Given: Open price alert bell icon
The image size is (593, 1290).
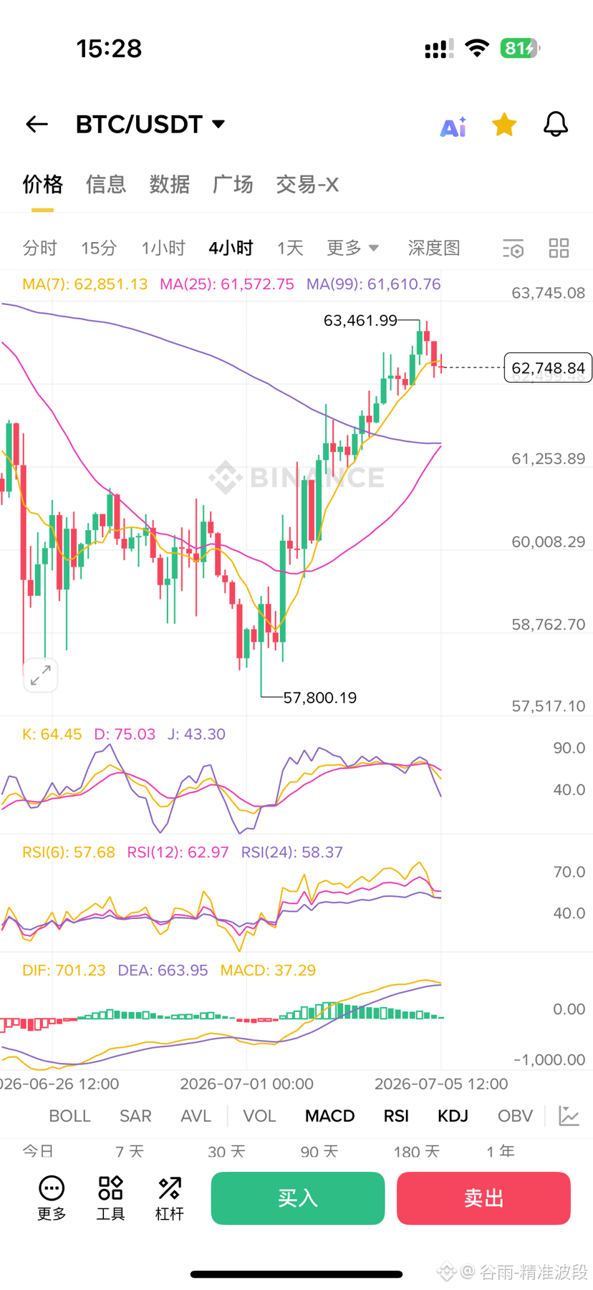Looking at the screenshot, I should click(555, 125).
